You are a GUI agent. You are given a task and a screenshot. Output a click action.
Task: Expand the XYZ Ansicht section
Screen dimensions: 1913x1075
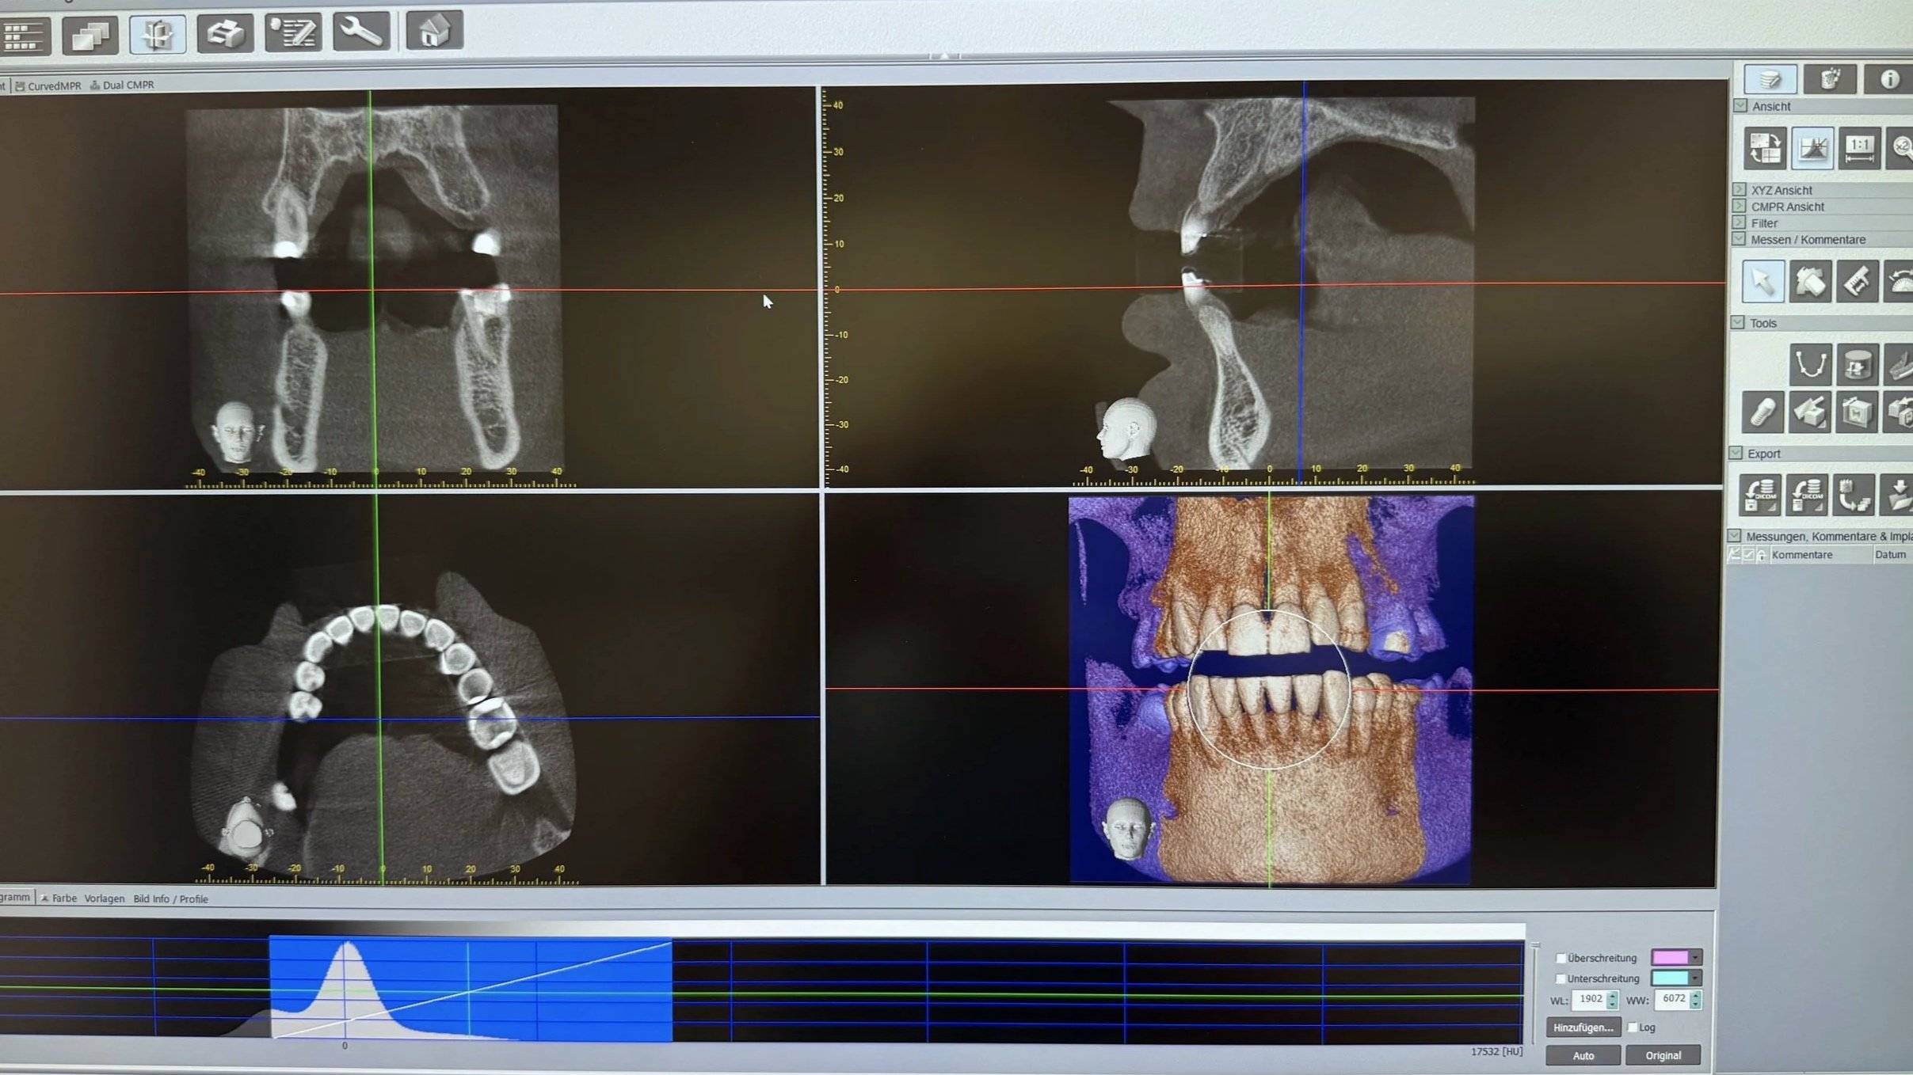[1740, 190]
